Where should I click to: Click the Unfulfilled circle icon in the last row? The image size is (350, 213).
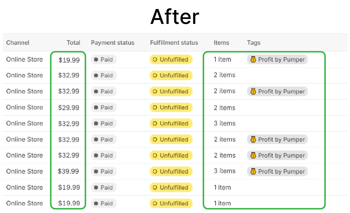(155, 203)
